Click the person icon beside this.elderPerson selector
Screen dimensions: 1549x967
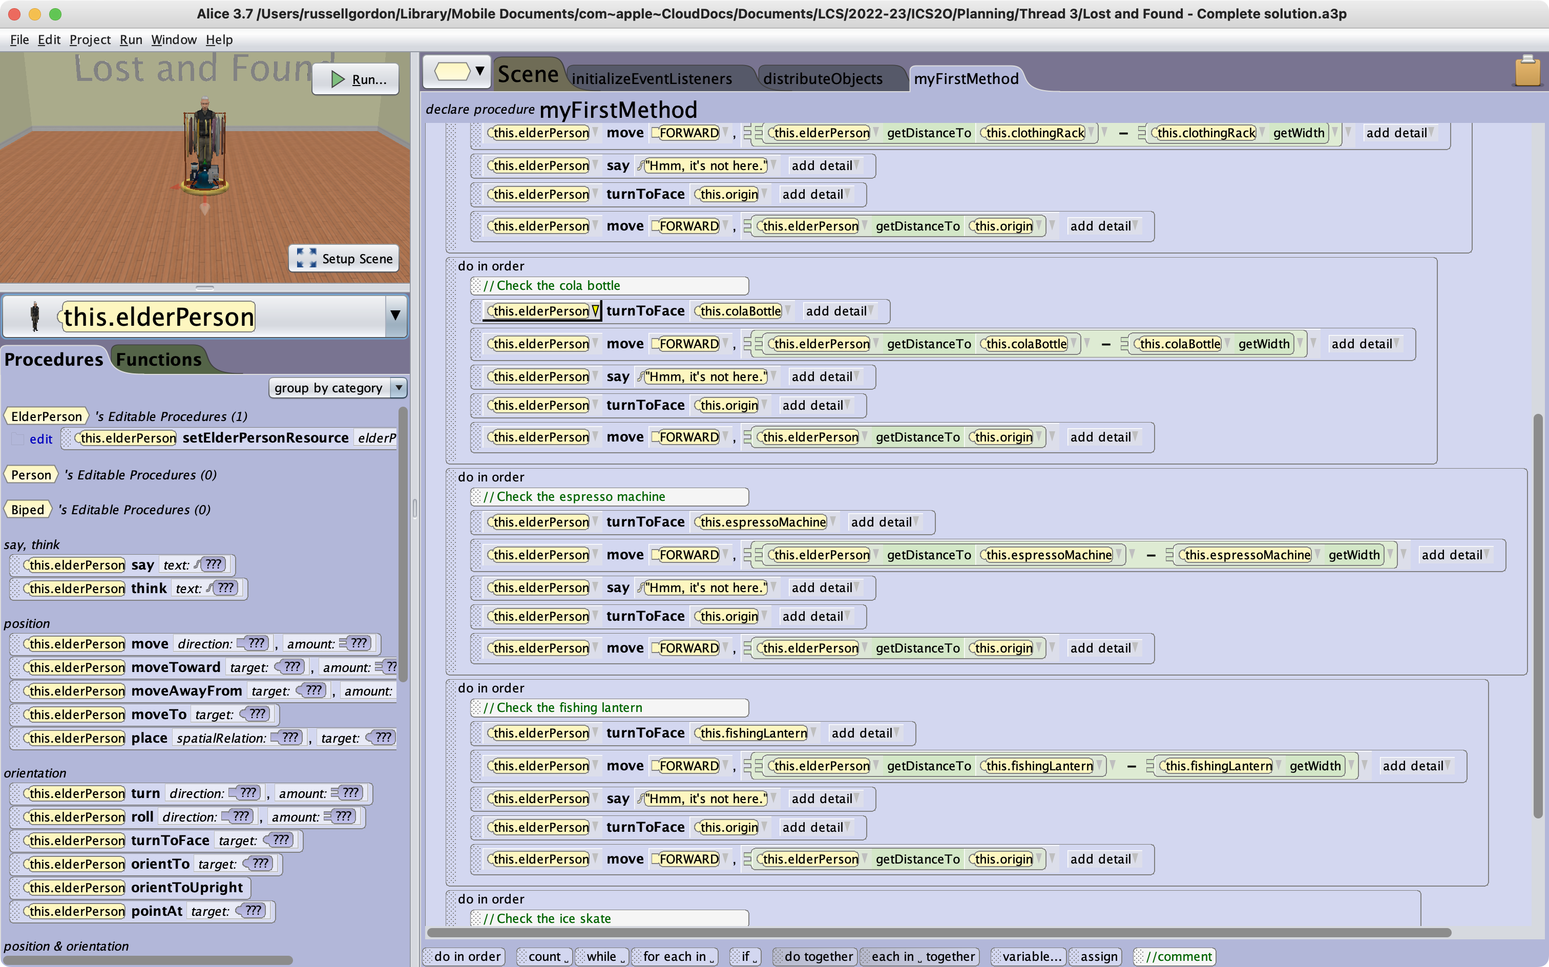click(x=36, y=316)
